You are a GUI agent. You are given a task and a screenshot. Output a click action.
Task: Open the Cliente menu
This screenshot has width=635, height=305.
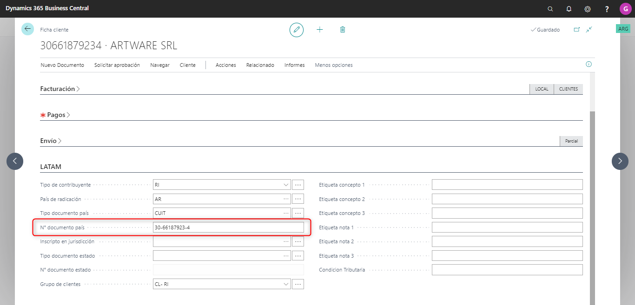tap(188, 65)
